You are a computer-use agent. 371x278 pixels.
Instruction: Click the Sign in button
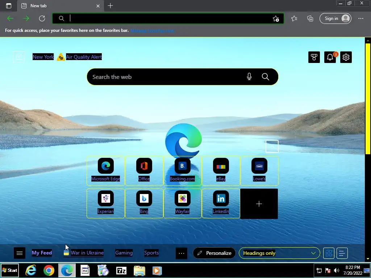click(x=335, y=18)
